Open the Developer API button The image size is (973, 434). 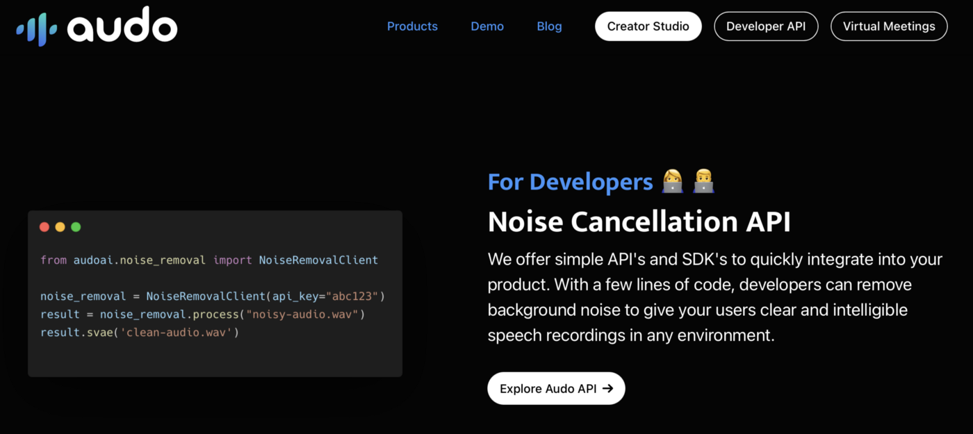click(766, 26)
